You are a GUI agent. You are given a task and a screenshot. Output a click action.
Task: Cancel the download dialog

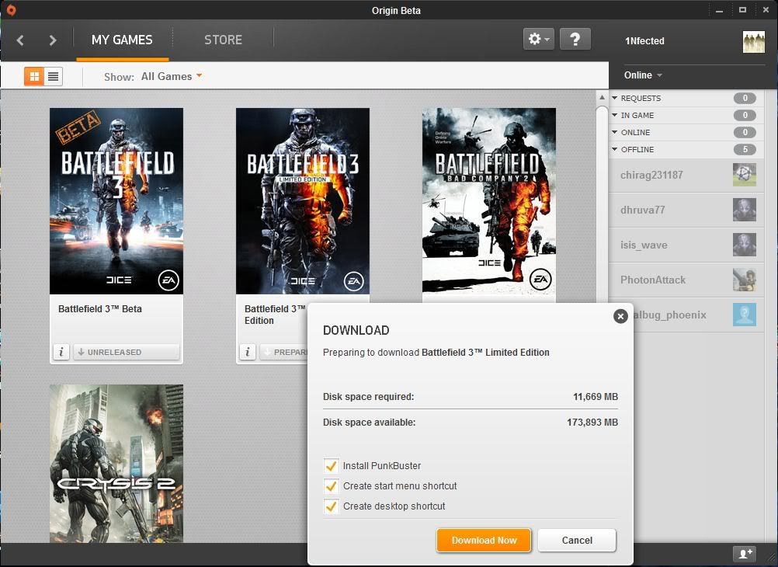point(577,540)
